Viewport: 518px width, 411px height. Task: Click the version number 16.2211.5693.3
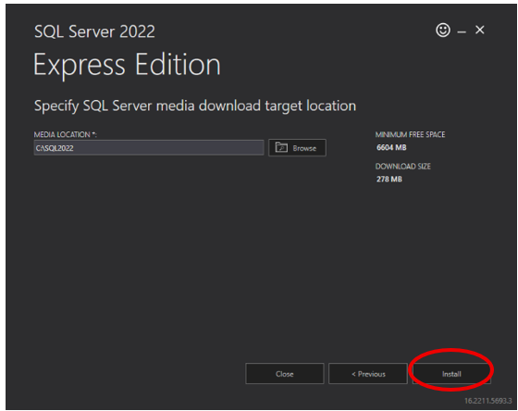488,401
